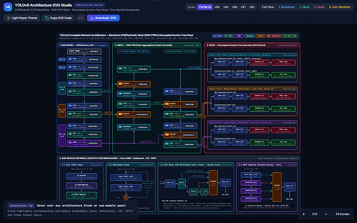Click the Cls (BCE Loss) legend chip

click(290, 36)
